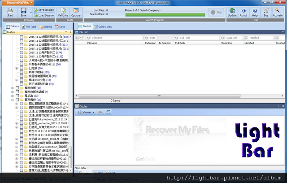Switch to the Gallery View tab
The width and height of the screenshot is (287, 183).
click(x=103, y=27)
